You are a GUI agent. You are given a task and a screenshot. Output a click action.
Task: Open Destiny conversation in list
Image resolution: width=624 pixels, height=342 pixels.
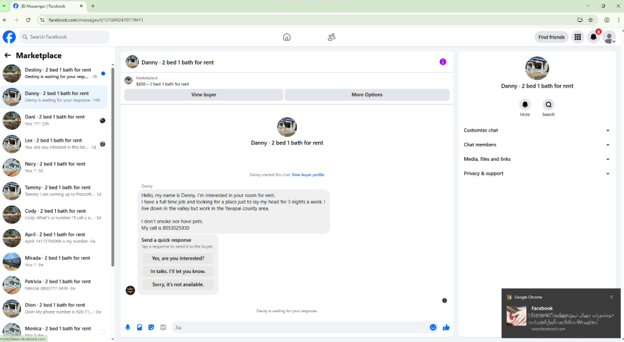(54, 73)
